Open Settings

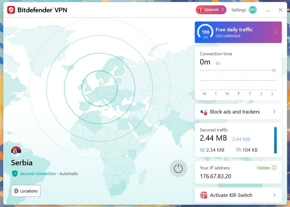point(238,10)
